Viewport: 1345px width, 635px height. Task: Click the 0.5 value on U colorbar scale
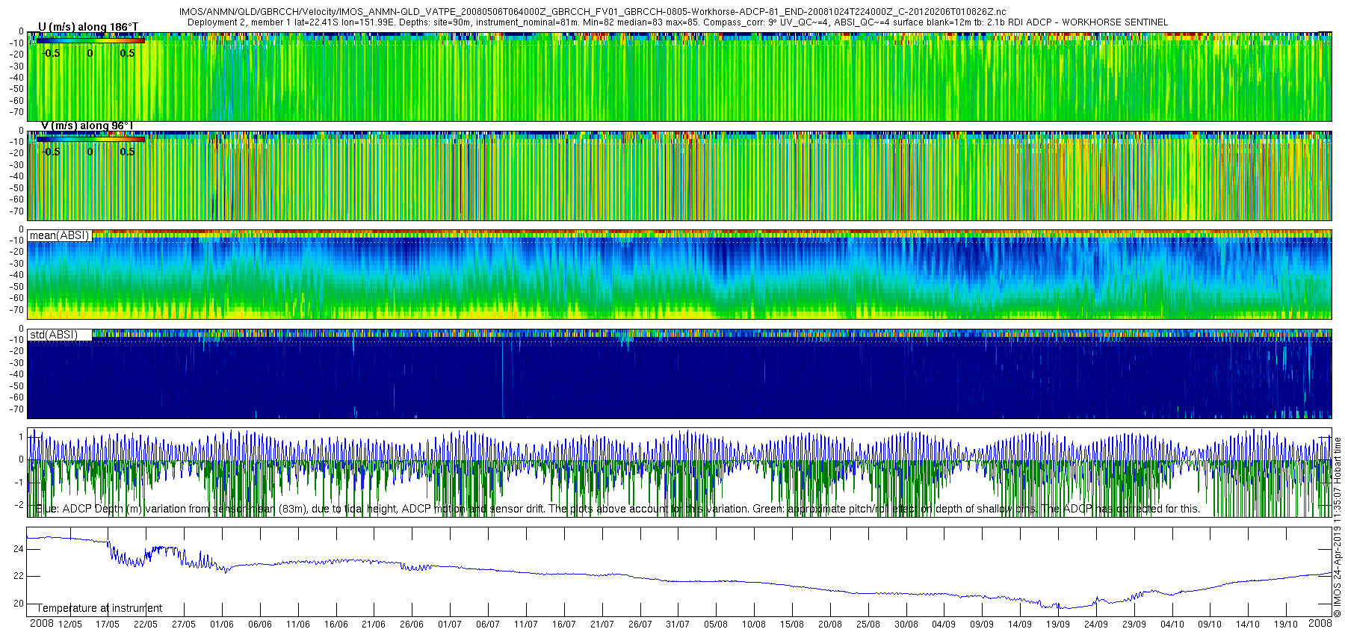pos(128,53)
